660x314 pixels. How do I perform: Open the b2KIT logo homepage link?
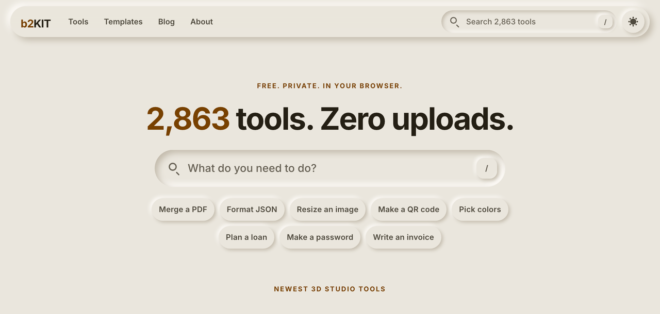point(36,23)
